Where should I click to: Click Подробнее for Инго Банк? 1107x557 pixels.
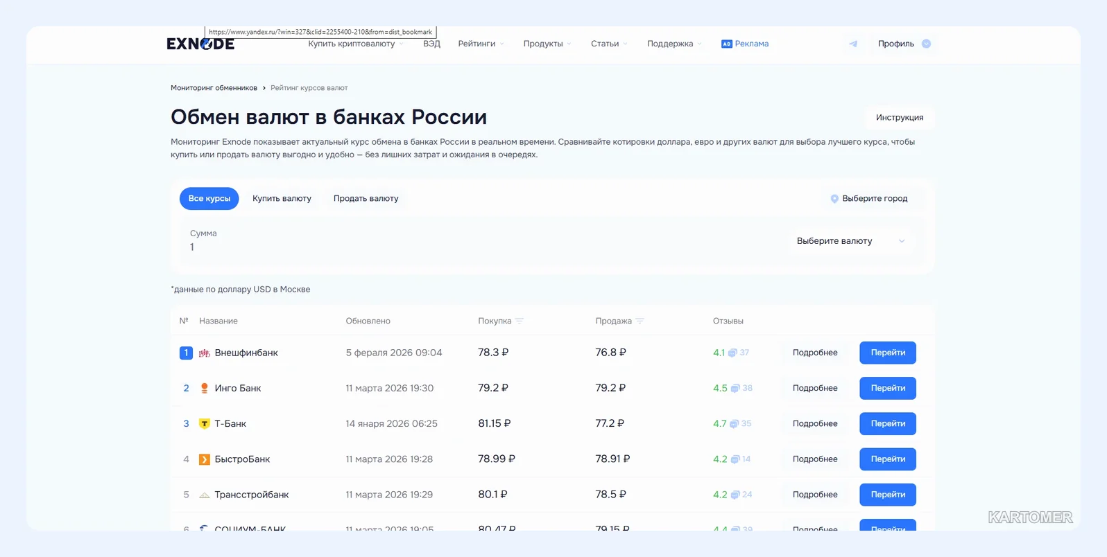[815, 388]
